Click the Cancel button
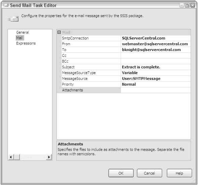 (x=149, y=173)
